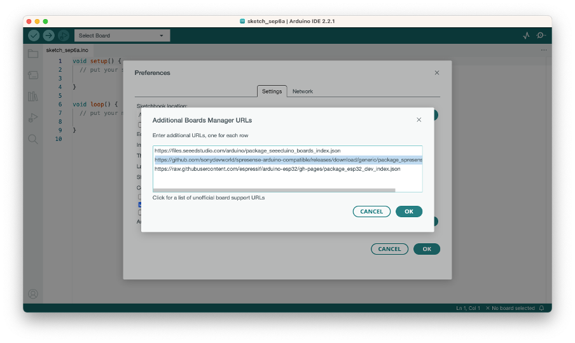Click the void loop() code line
This screenshot has width=575, height=343.
point(95,104)
